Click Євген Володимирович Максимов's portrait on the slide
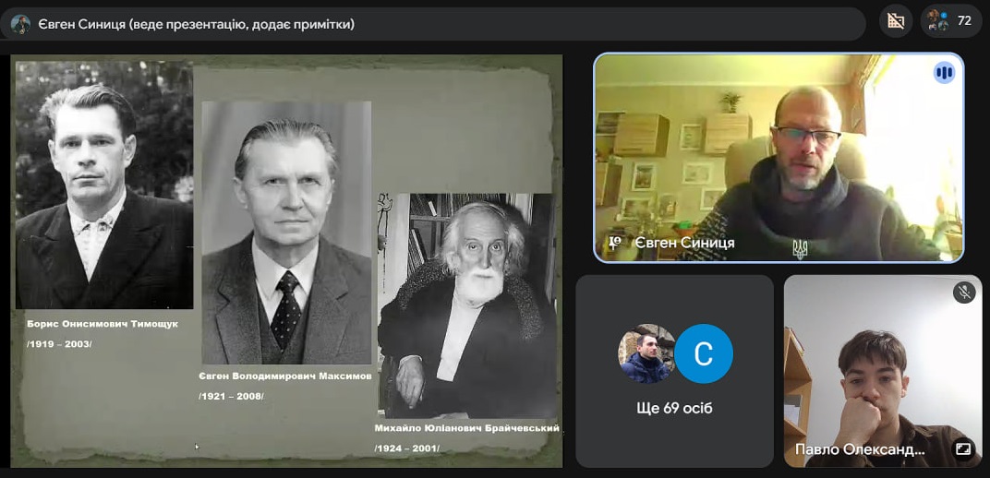 pyautogui.click(x=286, y=233)
